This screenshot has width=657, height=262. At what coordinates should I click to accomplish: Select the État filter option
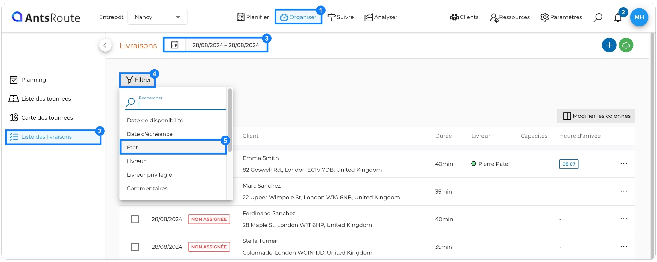(173, 147)
